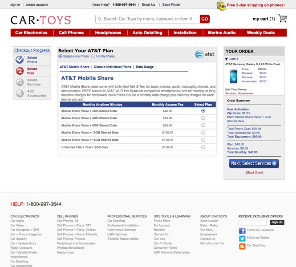This screenshot has width=296, height=267.
Task: Edit phone Services link in order
Action: pyautogui.click(x=230, y=93)
